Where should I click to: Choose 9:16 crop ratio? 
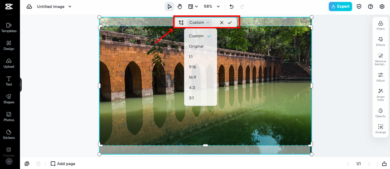click(201, 67)
